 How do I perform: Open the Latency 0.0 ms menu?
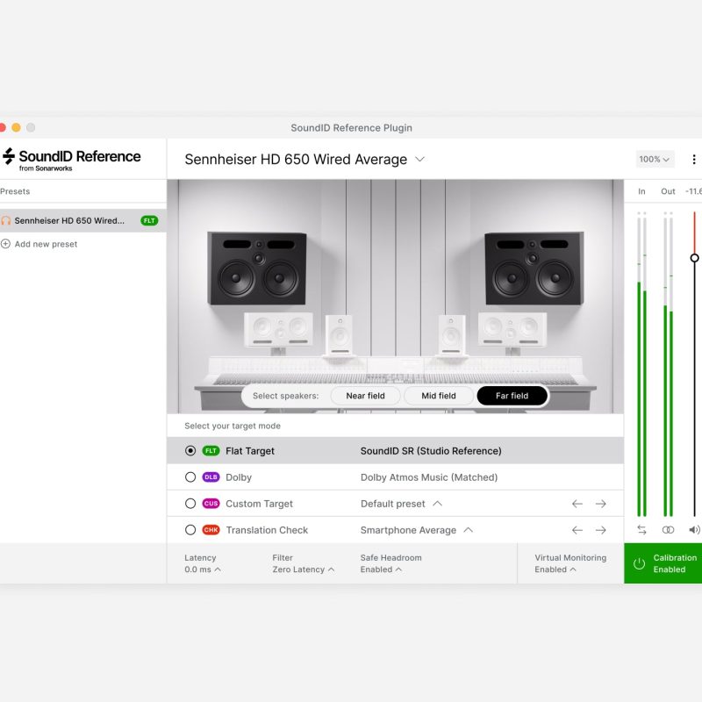pyautogui.click(x=203, y=563)
